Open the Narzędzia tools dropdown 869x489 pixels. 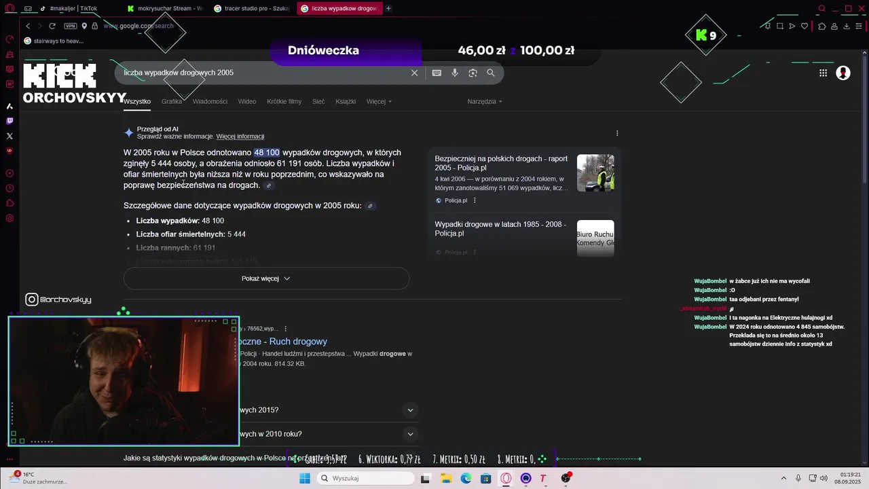pyautogui.click(x=485, y=101)
